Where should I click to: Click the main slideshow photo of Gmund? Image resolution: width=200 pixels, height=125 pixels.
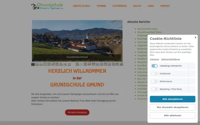click(x=77, y=41)
